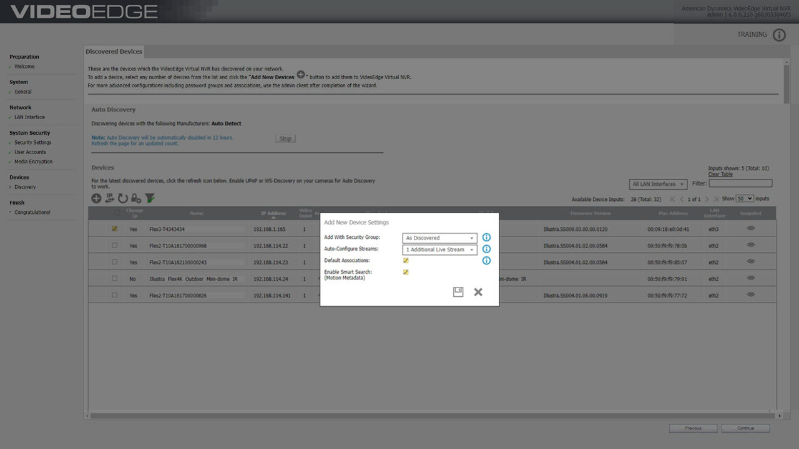The image size is (799, 449).
Task: Expand the Auto-Configure Streams dropdown
Action: [439, 249]
